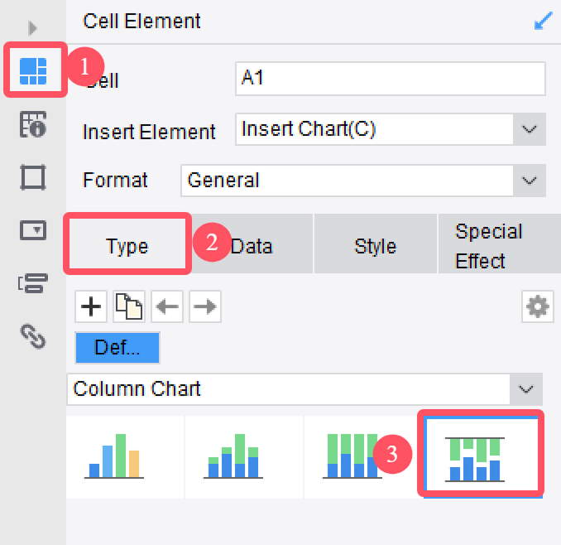Viewport: 561px width, 545px height.
Task: Open the Special Effect tab
Action: (x=500, y=244)
